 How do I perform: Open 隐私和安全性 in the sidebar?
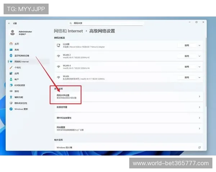pos(29,103)
